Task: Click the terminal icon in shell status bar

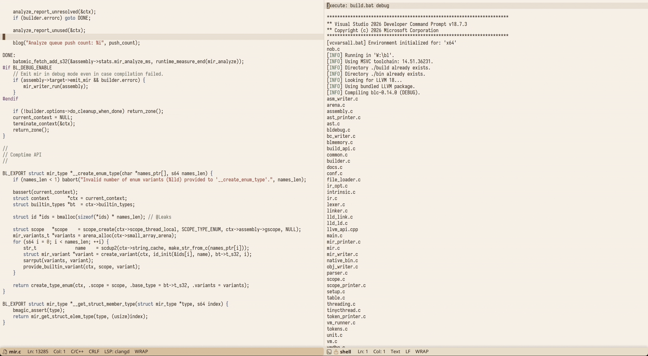Action: pyautogui.click(x=329, y=352)
